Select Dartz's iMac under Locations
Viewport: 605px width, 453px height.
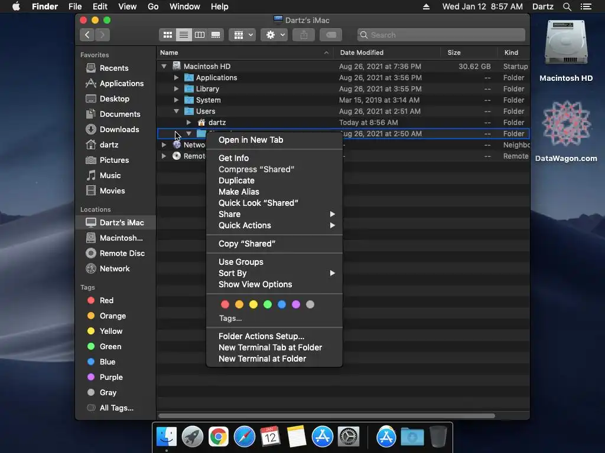(x=115, y=222)
